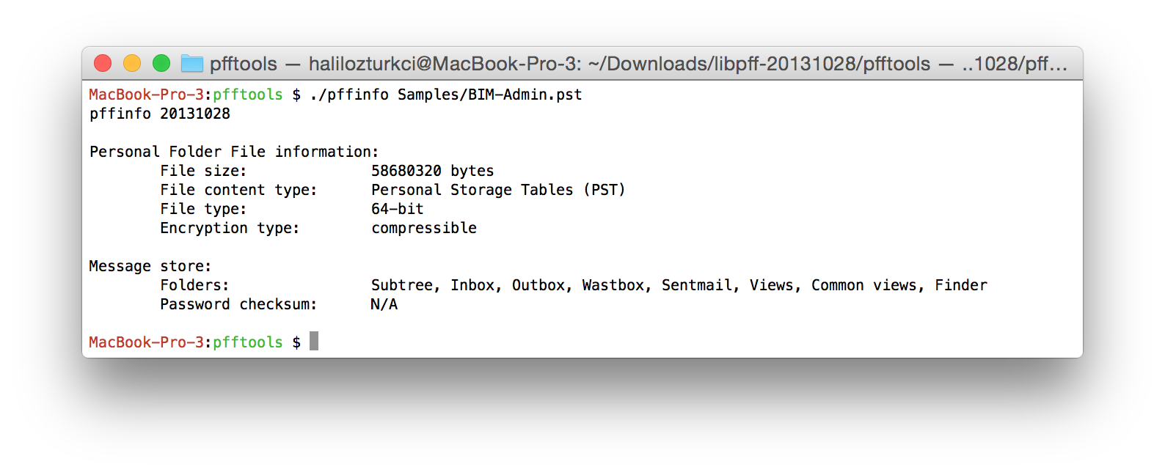Place cursor at the gray terminal cursor block
1165x475 pixels.
314,342
